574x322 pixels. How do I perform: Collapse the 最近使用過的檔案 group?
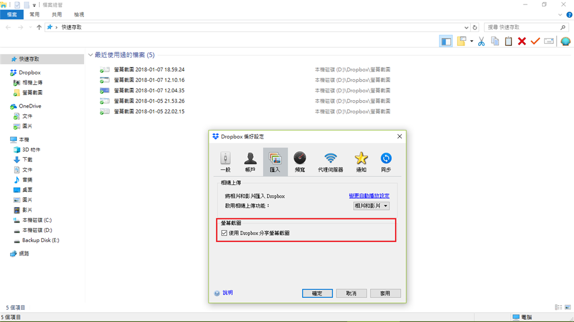(x=90, y=55)
